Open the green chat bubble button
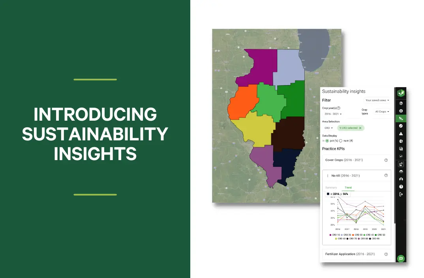 click(401, 259)
